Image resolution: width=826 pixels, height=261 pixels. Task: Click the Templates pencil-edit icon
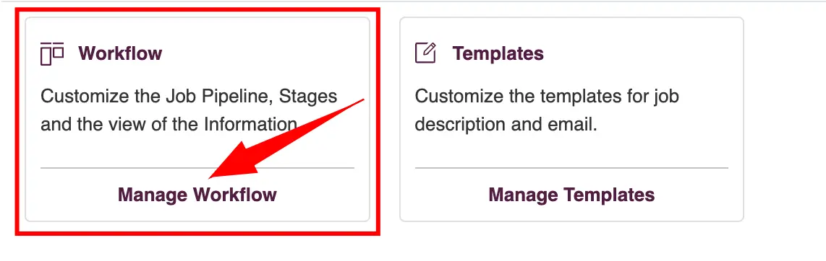(x=425, y=53)
